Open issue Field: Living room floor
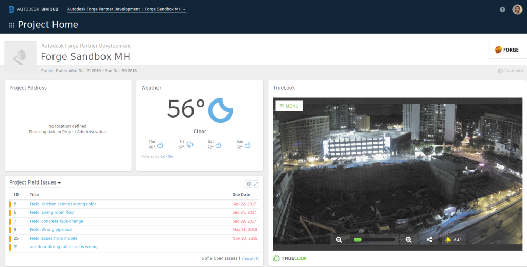 52,212
